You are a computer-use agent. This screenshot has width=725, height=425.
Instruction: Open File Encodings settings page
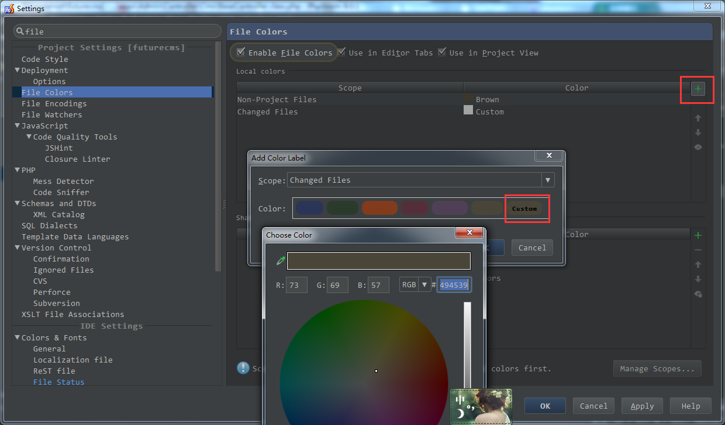(x=54, y=103)
